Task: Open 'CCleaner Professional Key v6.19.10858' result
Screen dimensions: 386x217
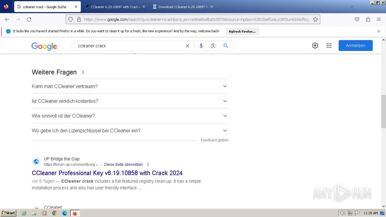Action: tap(107, 173)
